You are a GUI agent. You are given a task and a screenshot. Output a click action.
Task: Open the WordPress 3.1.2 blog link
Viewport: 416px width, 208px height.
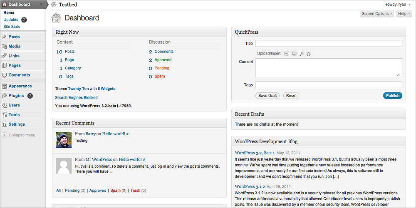250,186
